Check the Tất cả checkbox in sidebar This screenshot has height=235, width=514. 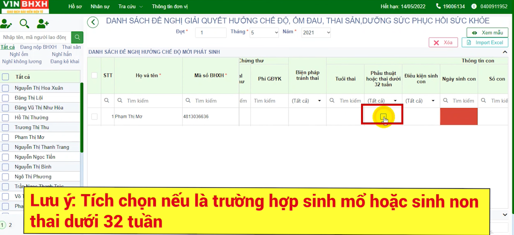click(5, 77)
